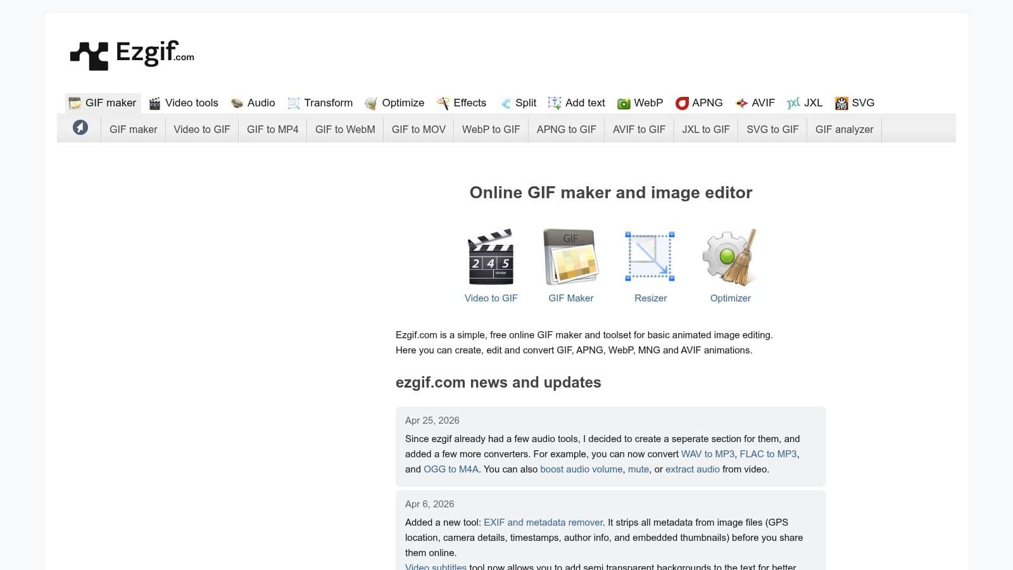Select the SVG to GIF submenu item
This screenshot has width=1013, height=570.
coord(772,129)
